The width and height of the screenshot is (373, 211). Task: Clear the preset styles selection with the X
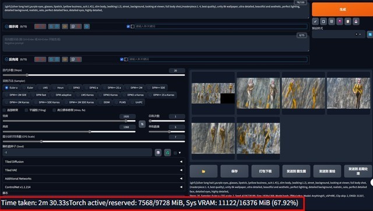tap(356, 34)
